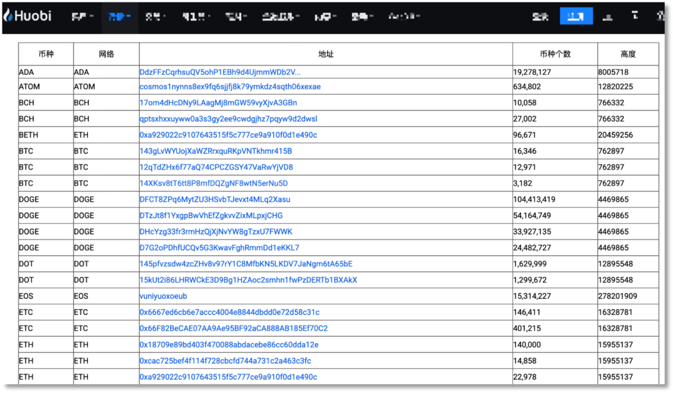Viewport: 673px width, 393px height.
Task: Select the ATOM amount 634,802
Action: point(527,87)
